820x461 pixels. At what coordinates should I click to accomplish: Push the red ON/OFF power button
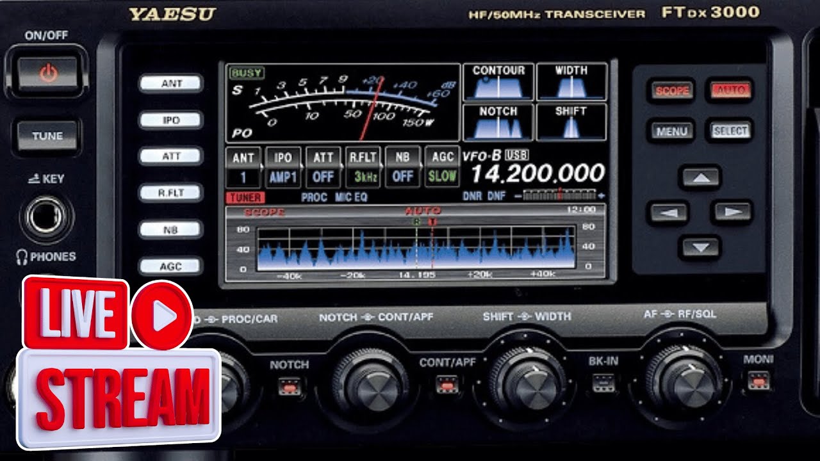(48, 73)
